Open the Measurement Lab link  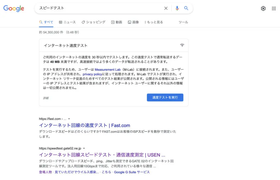(x=107, y=70)
